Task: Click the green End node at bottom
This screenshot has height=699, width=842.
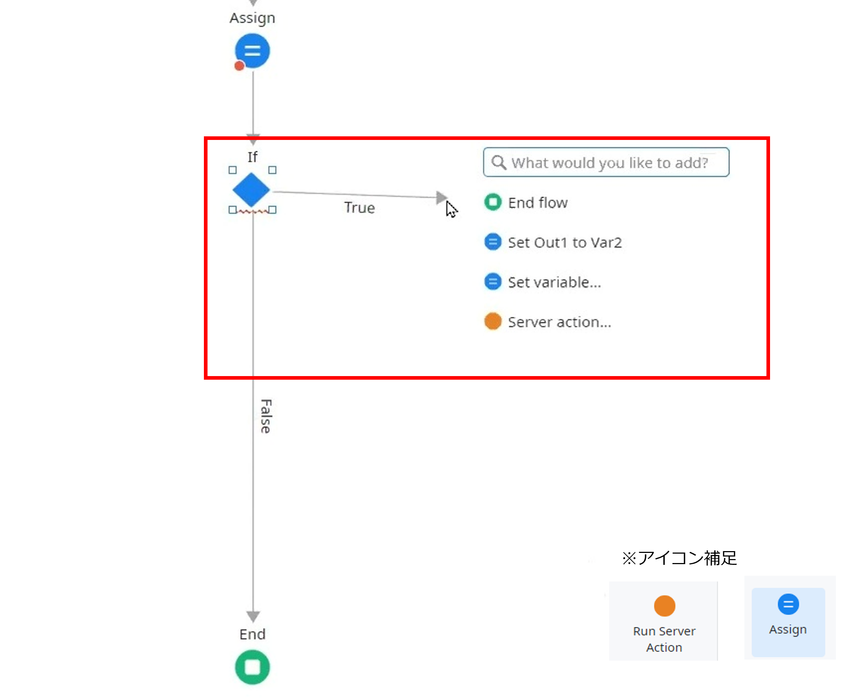Action: pos(252,667)
